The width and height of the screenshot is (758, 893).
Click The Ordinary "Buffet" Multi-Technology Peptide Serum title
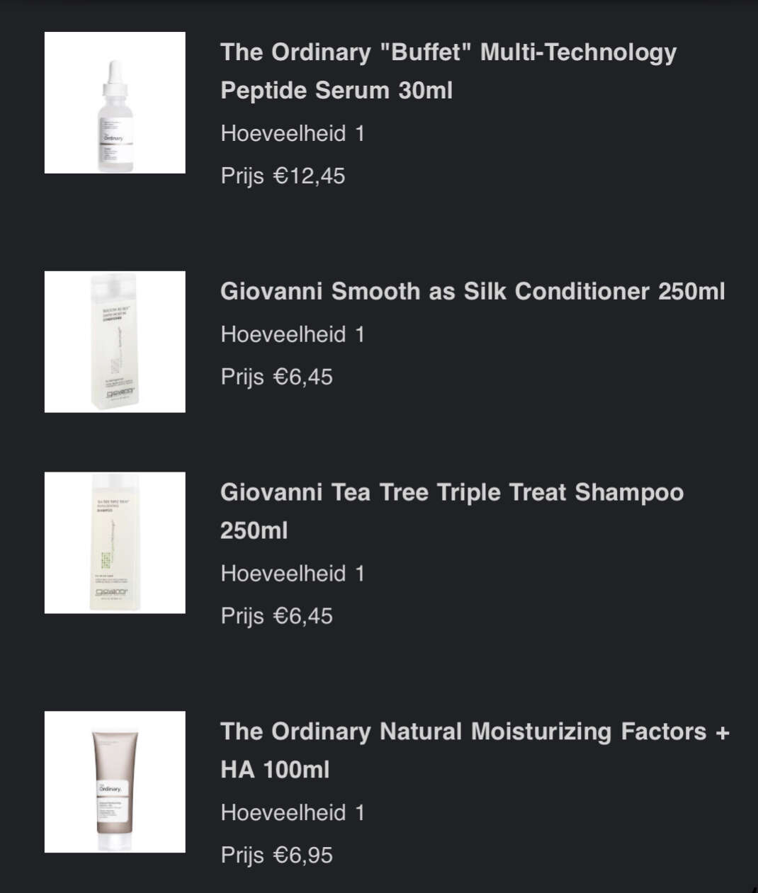pyautogui.click(x=448, y=71)
